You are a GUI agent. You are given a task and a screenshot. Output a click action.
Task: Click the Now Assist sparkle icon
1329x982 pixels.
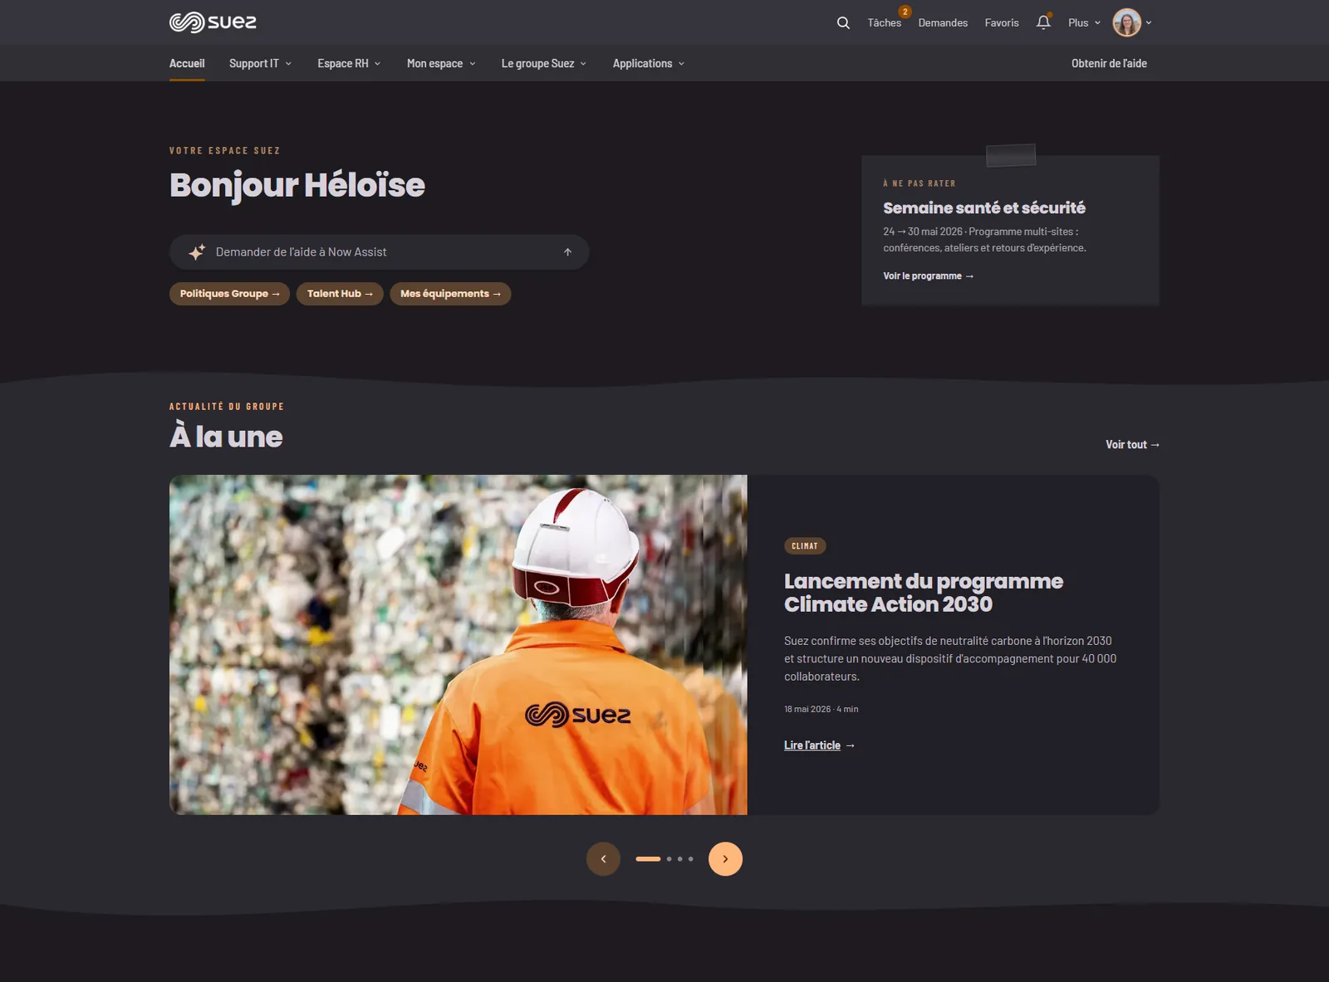(197, 252)
